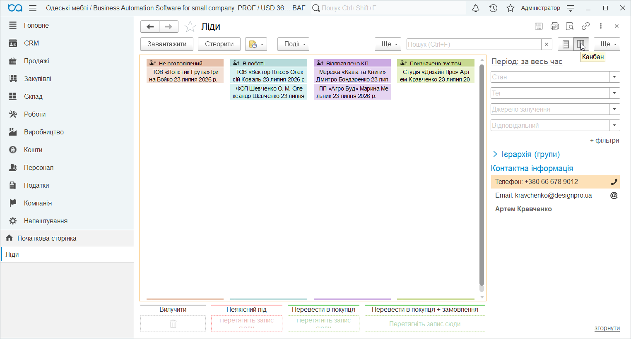
Task: Open the history clock icon
Action: (493, 8)
